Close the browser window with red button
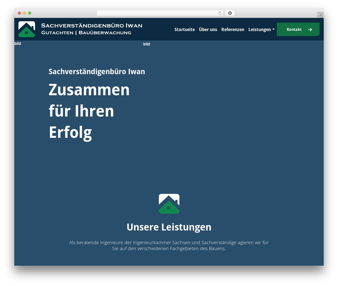This screenshot has width=338, height=286. pos(19,13)
